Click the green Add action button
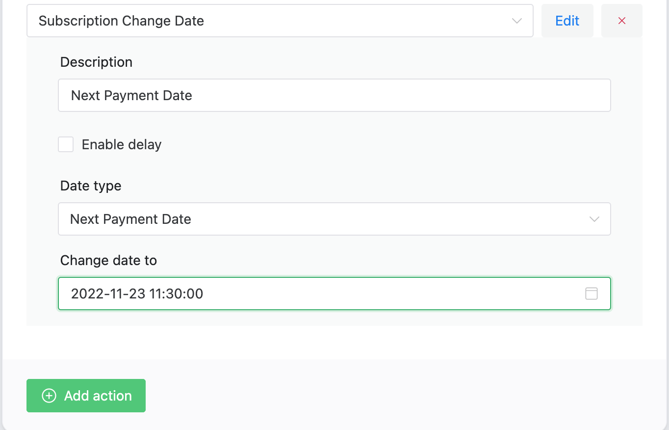The height and width of the screenshot is (430, 669). (86, 396)
